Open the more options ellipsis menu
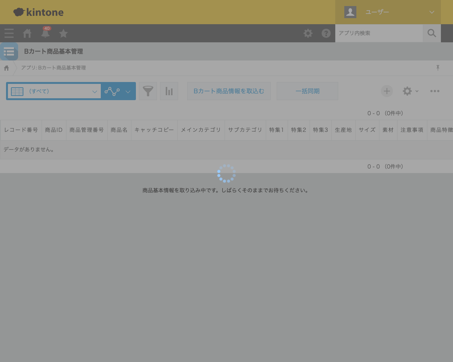Screen dimensions: 453x362 point(435,91)
